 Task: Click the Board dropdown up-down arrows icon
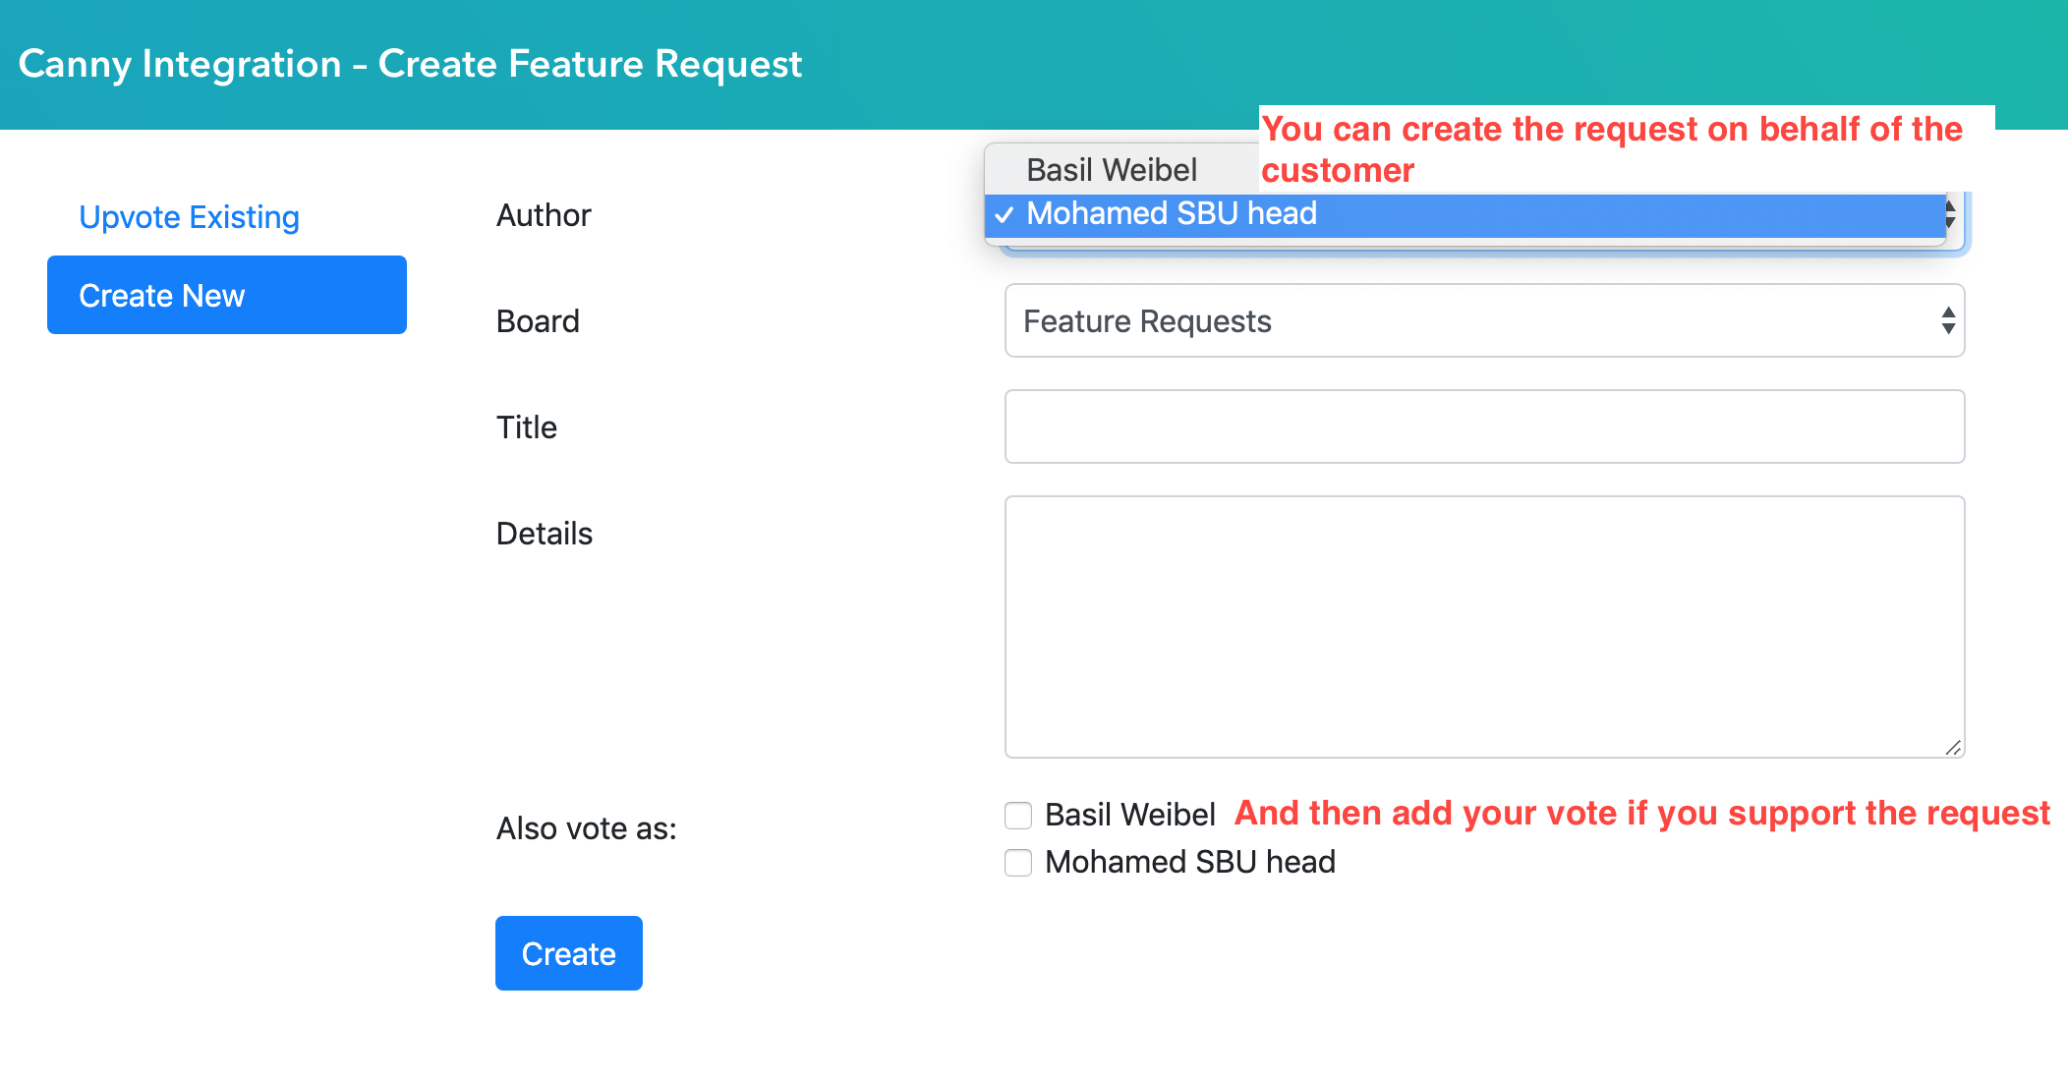pos(1948,320)
